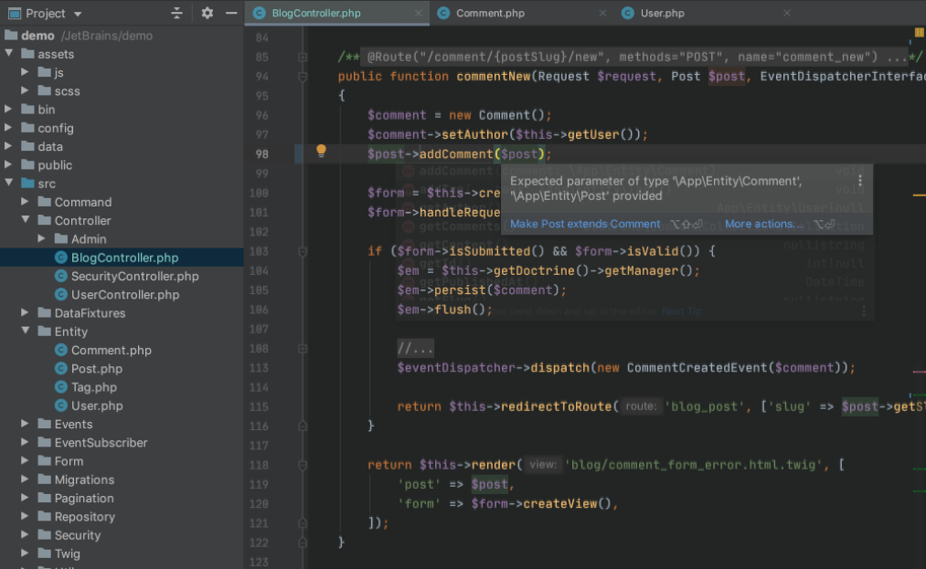This screenshot has height=569, width=926.
Task: Toggle code fold marker at line 108
Action: coord(303,348)
